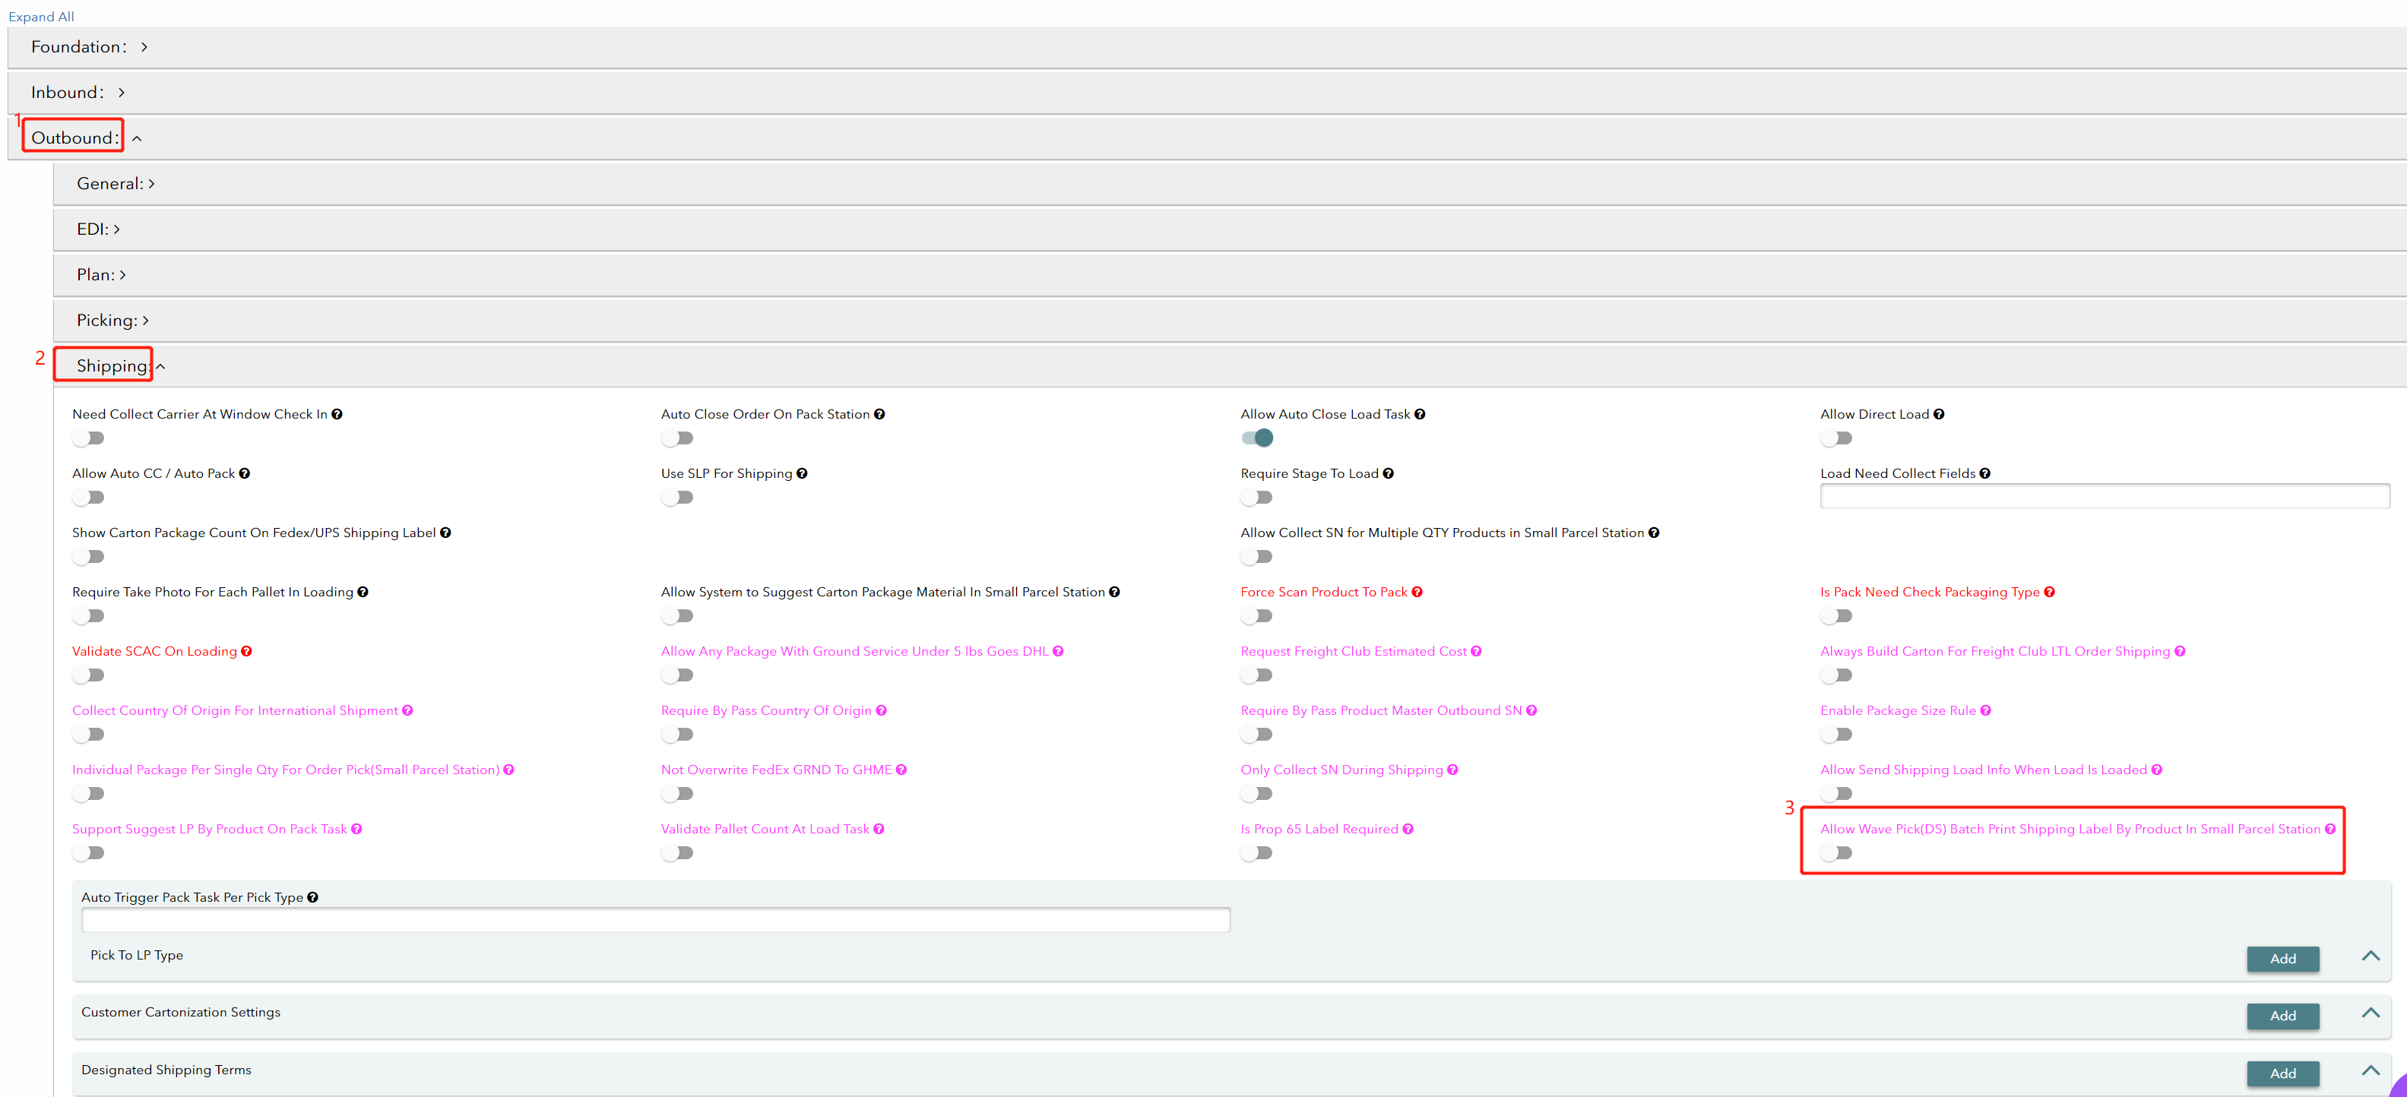Click help icon beside Allow Direct Load
Image resolution: width=2407 pixels, height=1097 pixels.
(x=1939, y=415)
